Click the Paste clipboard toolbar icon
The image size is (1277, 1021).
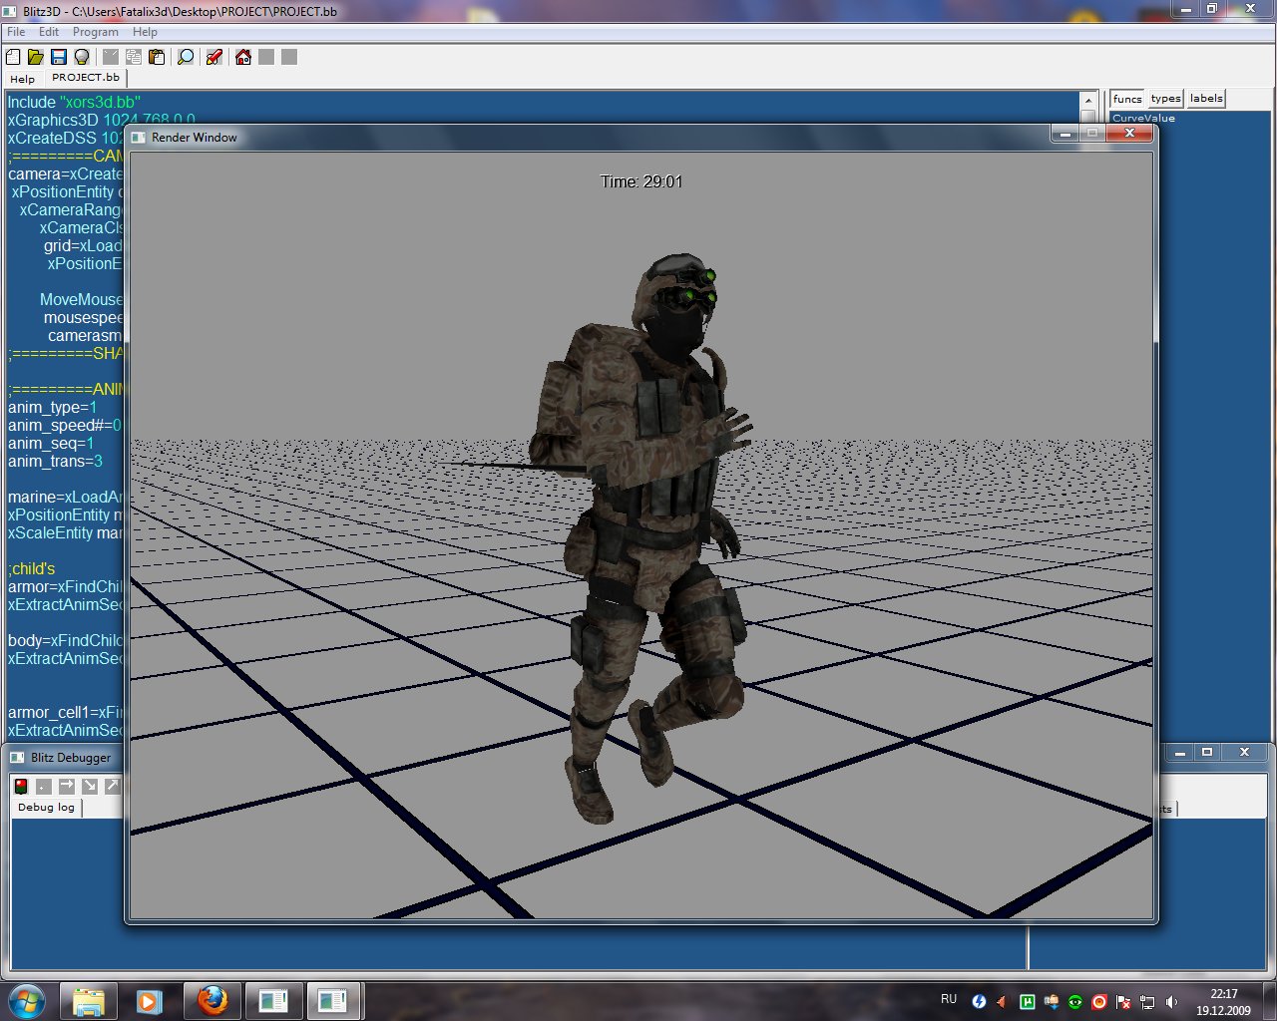(157, 57)
